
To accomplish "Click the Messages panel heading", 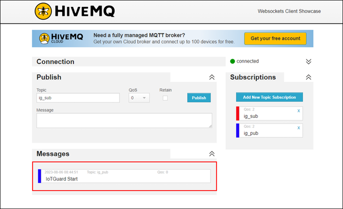I will (53, 154).
